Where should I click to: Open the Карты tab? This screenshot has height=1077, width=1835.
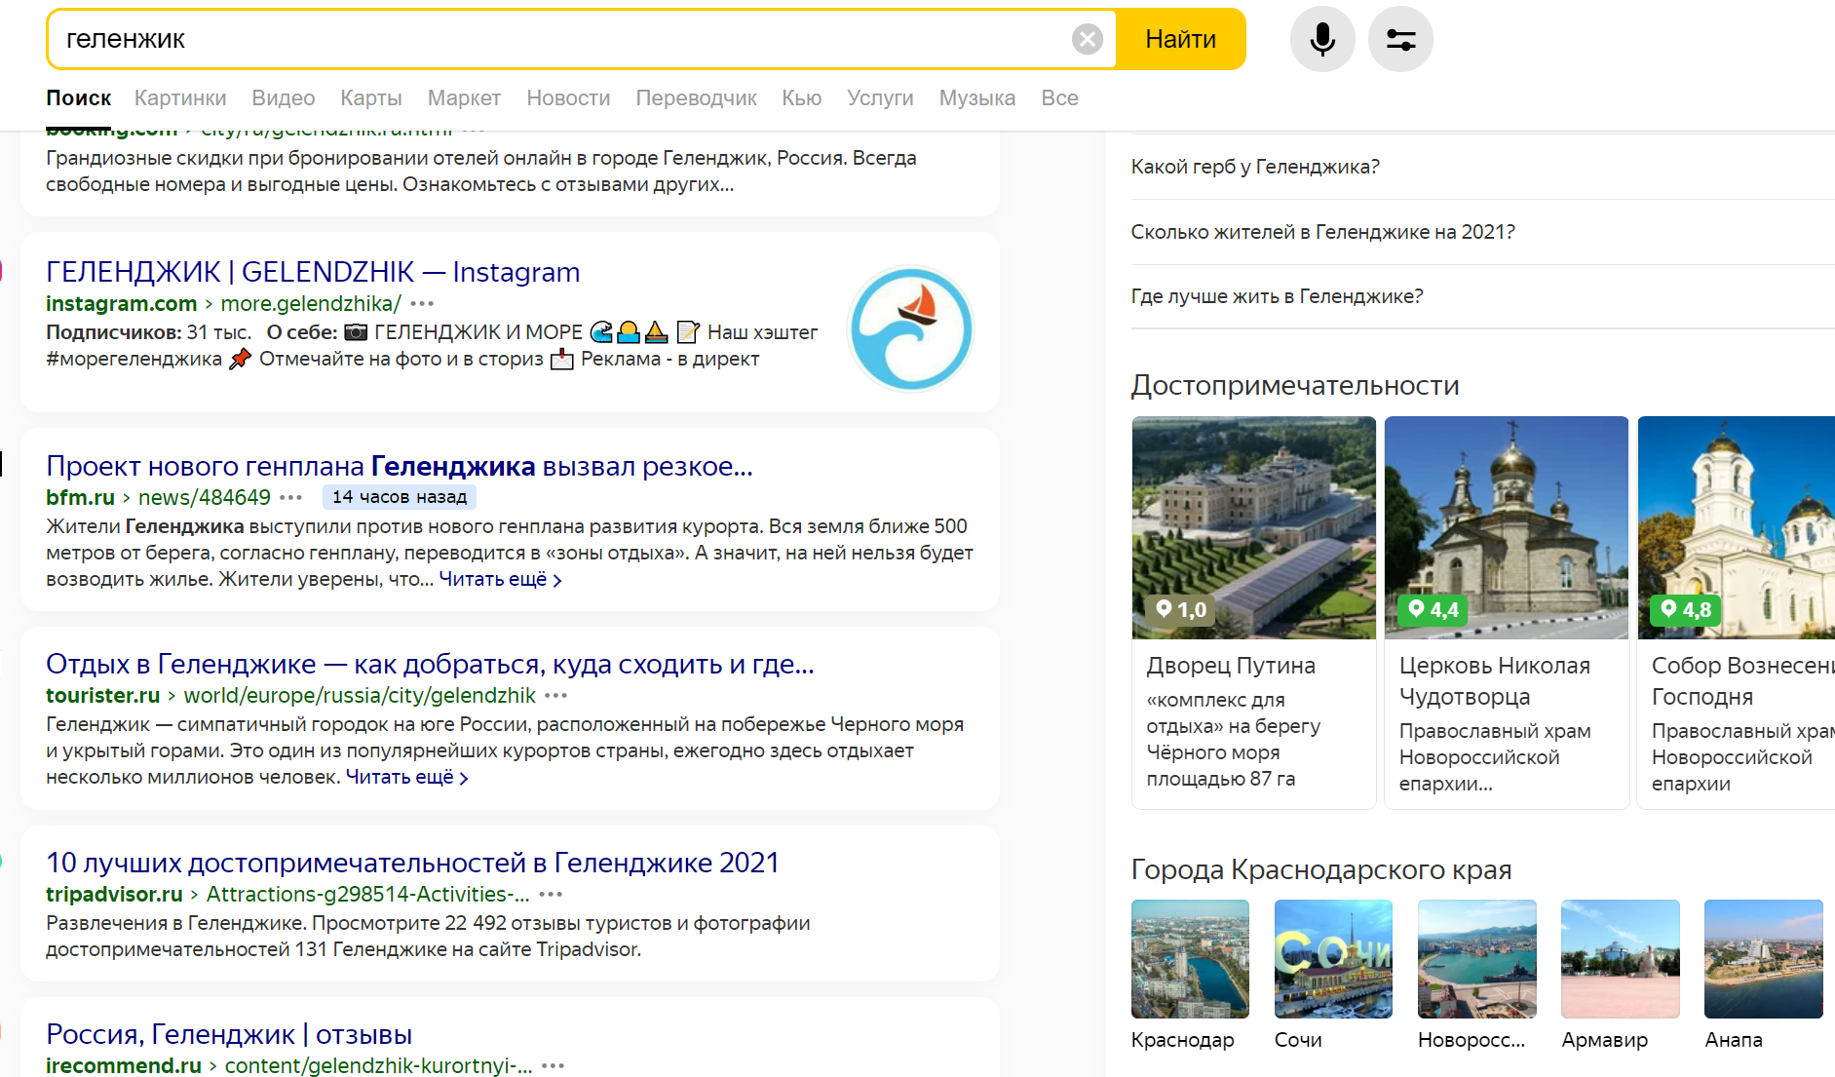370,98
